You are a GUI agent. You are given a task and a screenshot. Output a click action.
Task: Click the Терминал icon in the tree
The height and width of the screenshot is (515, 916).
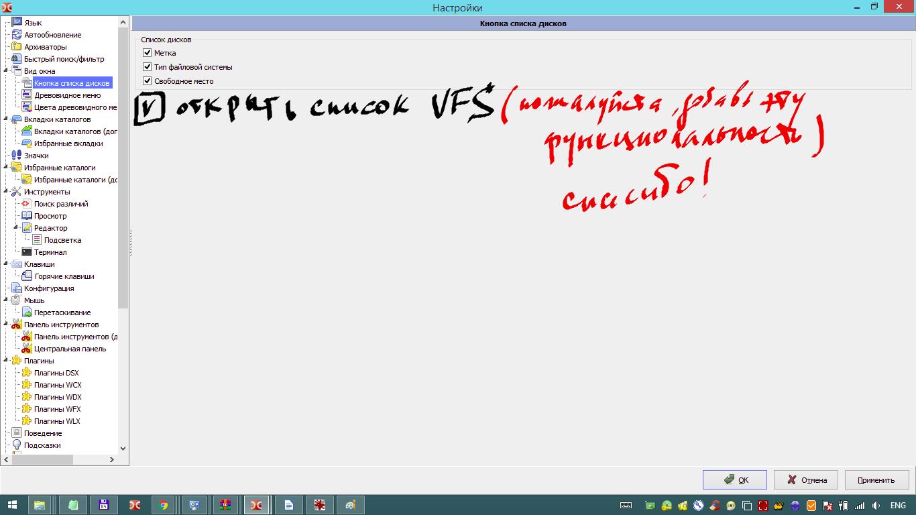(27, 252)
